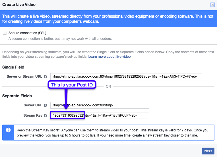217x157 pixels.
Task: Click info icon next to Server or Stream URL
Action: tap(46, 77)
